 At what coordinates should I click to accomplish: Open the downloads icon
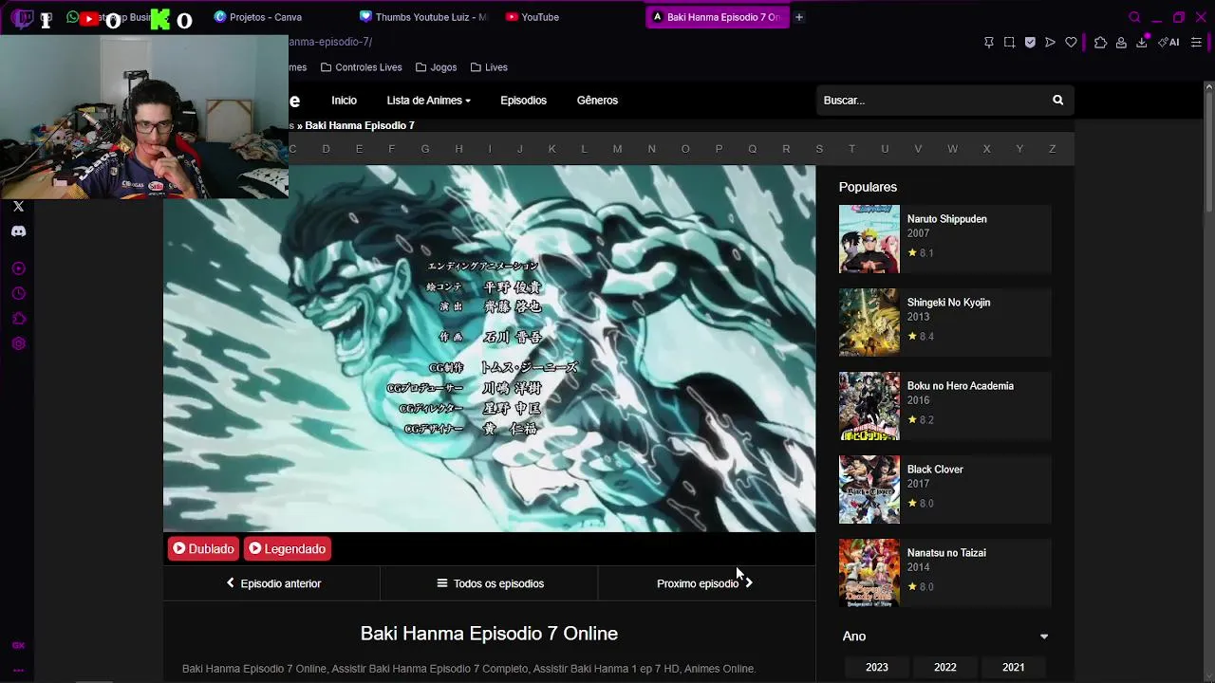(1142, 42)
